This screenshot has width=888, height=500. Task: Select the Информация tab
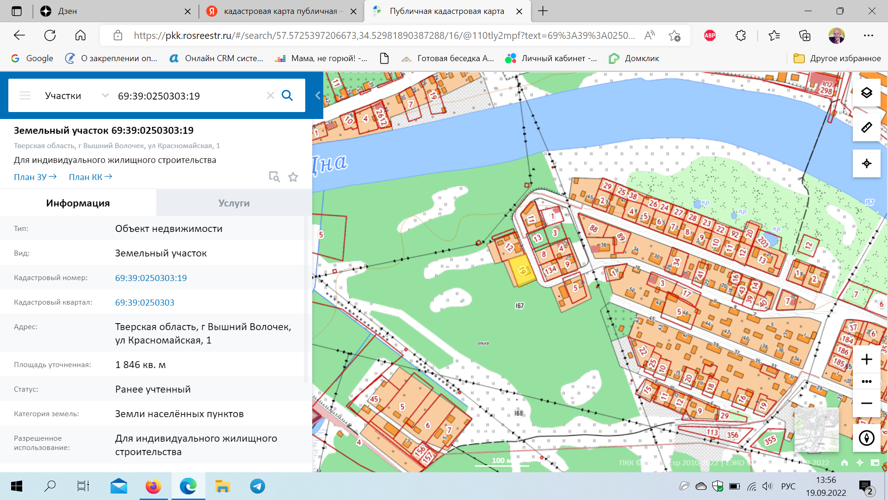(78, 203)
